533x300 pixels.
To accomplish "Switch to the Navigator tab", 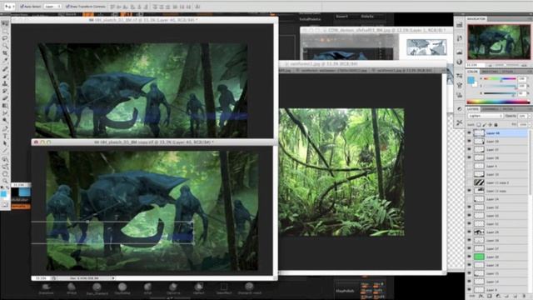I will pos(476,18).
